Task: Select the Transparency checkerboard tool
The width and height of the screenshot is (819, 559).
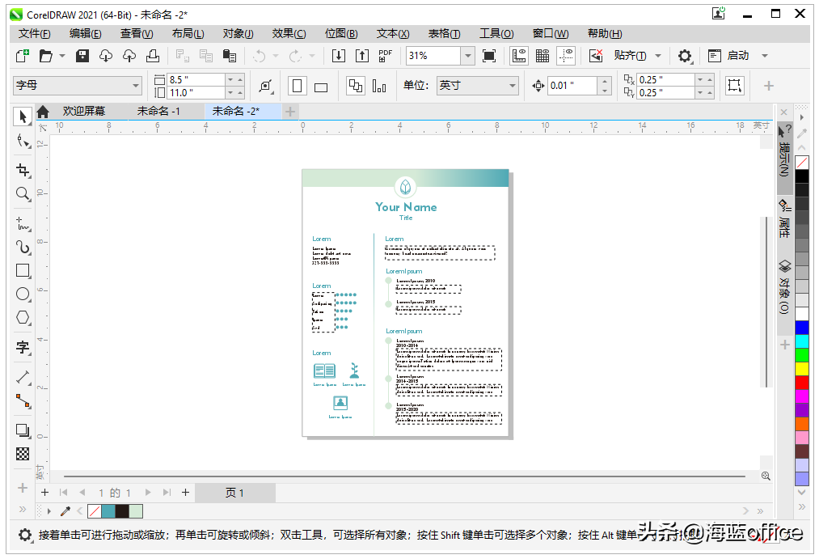Action: click(23, 454)
